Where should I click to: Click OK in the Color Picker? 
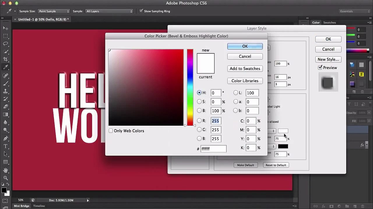[245, 46]
